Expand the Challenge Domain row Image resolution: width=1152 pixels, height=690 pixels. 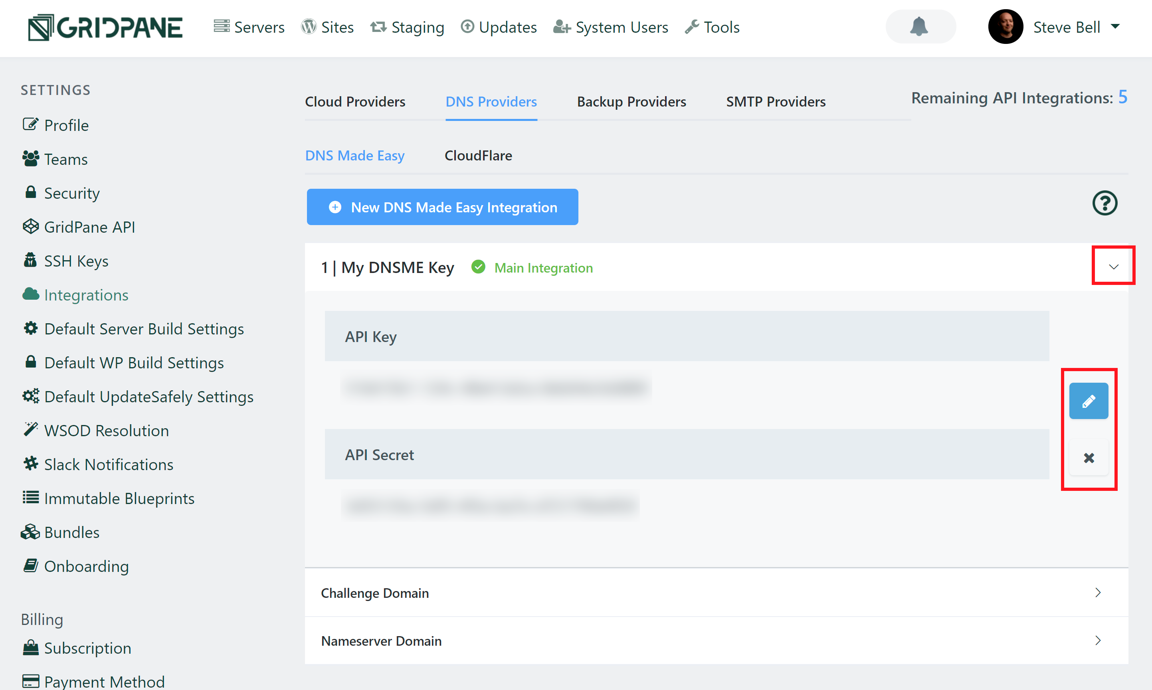[x=716, y=593]
